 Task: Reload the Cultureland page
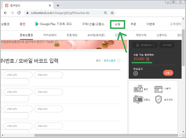[19, 13]
